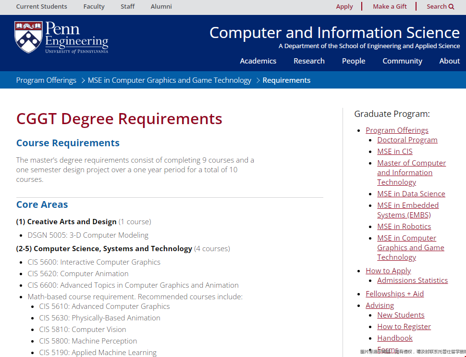Image resolution: width=466 pixels, height=357 pixels.
Task: Open the Academics menu
Action: tap(258, 61)
